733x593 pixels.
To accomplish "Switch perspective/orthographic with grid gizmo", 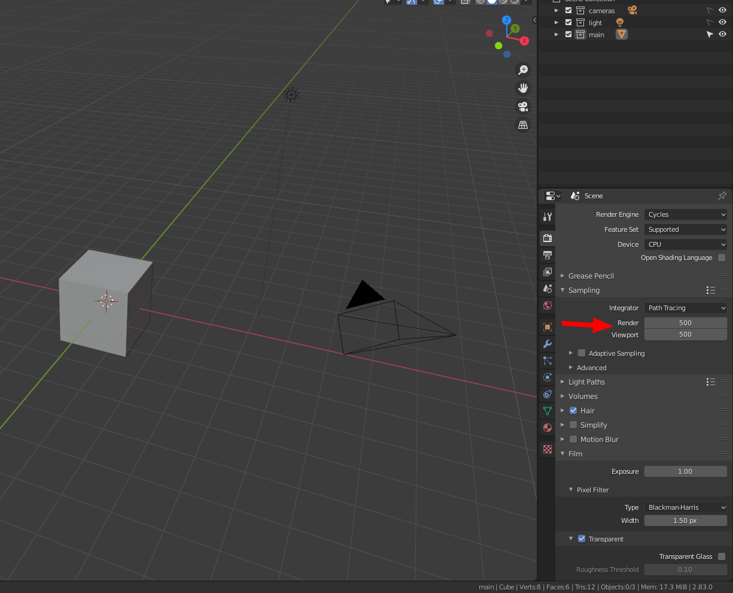I will click(x=523, y=125).
